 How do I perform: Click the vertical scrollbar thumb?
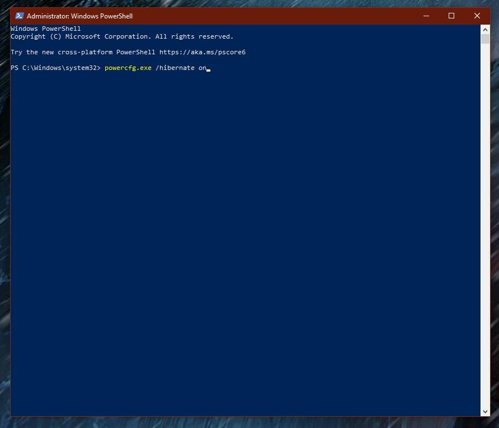485,39
